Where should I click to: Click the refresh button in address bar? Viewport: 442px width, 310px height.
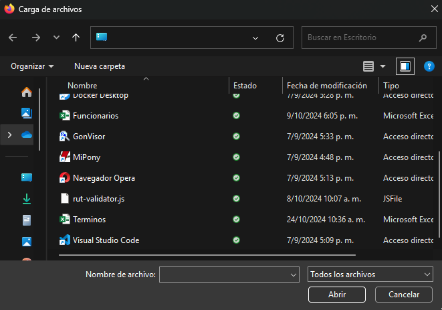pyautogui.click(x=280, y=38)
